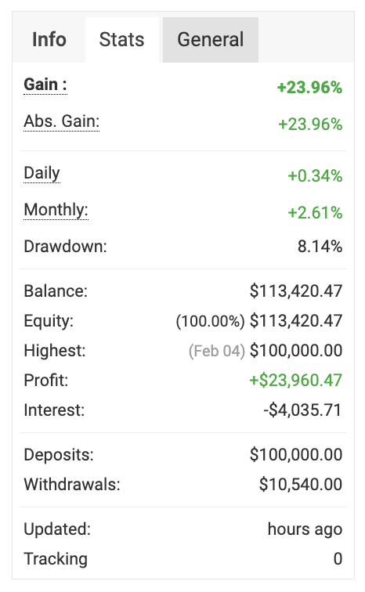Click the Abs. Gain label

pyautogui.click(x=62, y=121)
